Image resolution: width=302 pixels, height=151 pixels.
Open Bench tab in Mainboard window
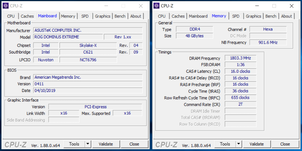(120, 16)
